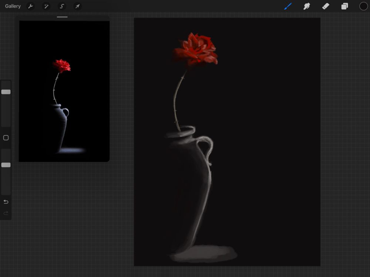Tap the square modify button in sidebar

pyautogui.click(x=6, y=138)
